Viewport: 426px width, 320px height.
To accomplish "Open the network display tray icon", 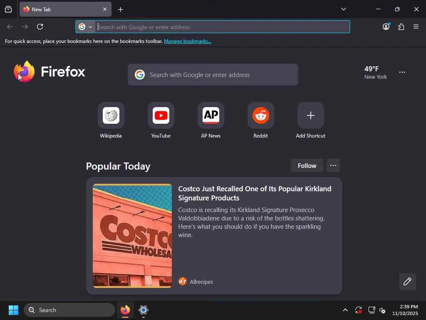I will [372, 310].
